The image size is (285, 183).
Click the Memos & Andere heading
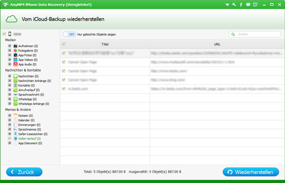(18, 110)
